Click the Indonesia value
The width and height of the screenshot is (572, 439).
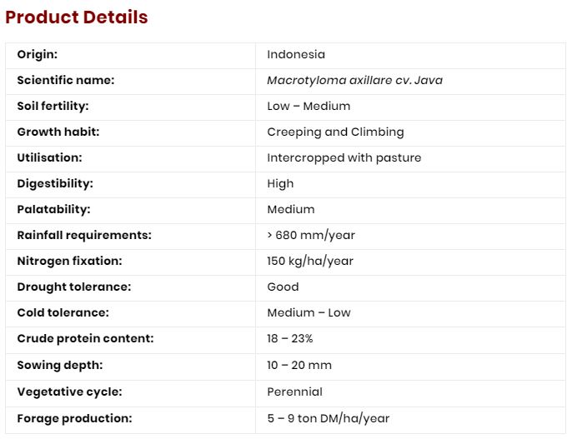click(x=296, y=54)
